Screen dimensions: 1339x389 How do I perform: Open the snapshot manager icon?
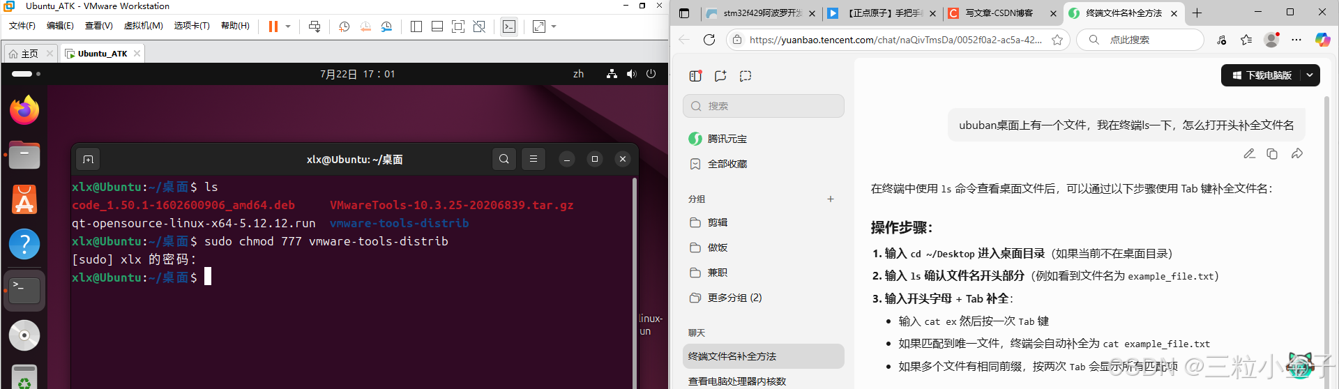point(386,26)
